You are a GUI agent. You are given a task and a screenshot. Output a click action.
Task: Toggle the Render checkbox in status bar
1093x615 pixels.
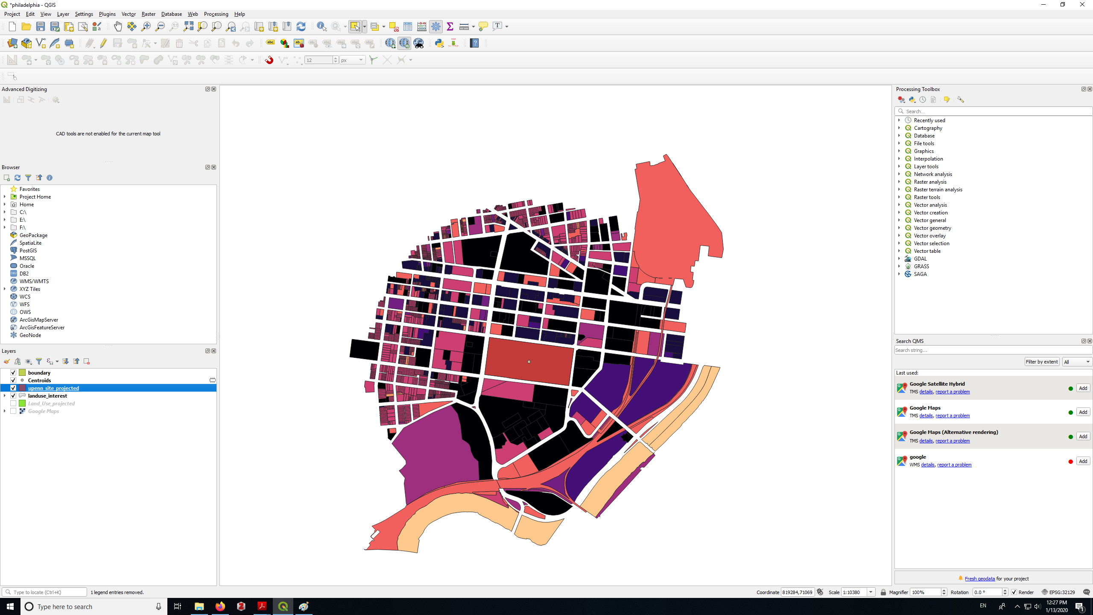(x=1014, y=592)
